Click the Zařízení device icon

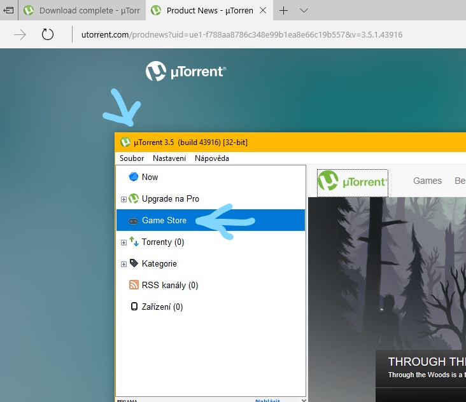134,307
